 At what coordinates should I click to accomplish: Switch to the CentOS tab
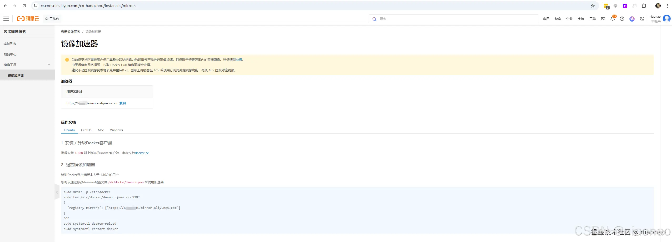86,130
